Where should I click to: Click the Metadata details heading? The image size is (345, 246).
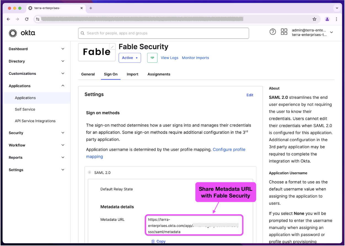tap(117, 207)
